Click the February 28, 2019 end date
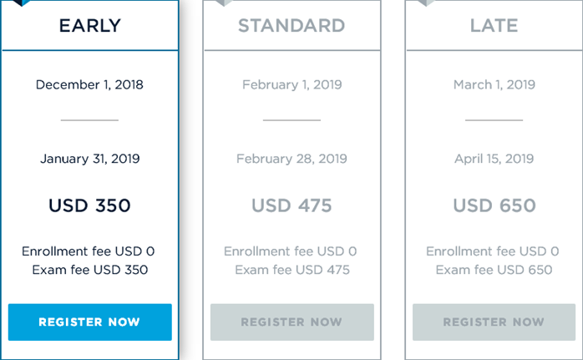Viewport: 583px width, 360px height. [x=291, y=159]
